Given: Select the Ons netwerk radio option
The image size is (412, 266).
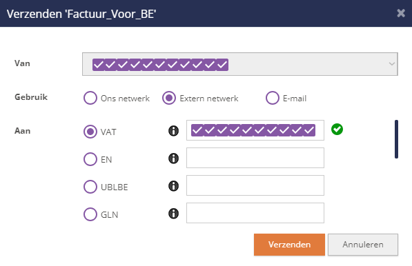Looking at the screenshot, I should point(90,98).
